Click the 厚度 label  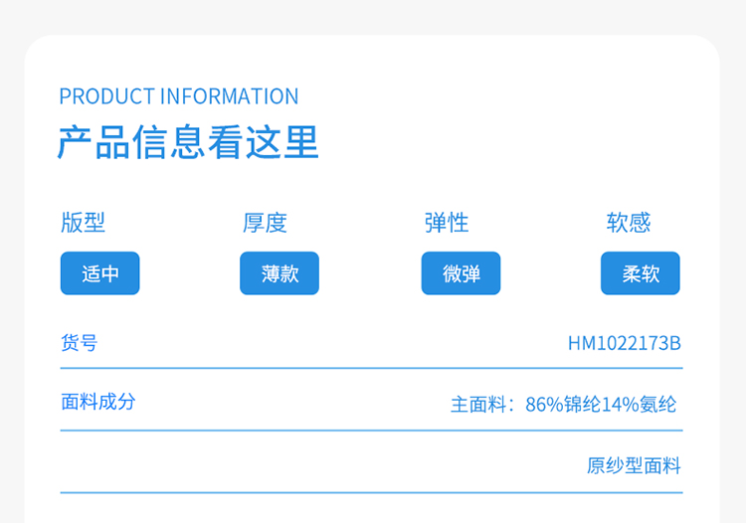[265, 223]
